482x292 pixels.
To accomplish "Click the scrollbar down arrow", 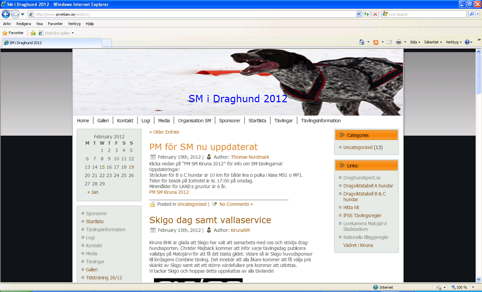I will click(479, 279).
